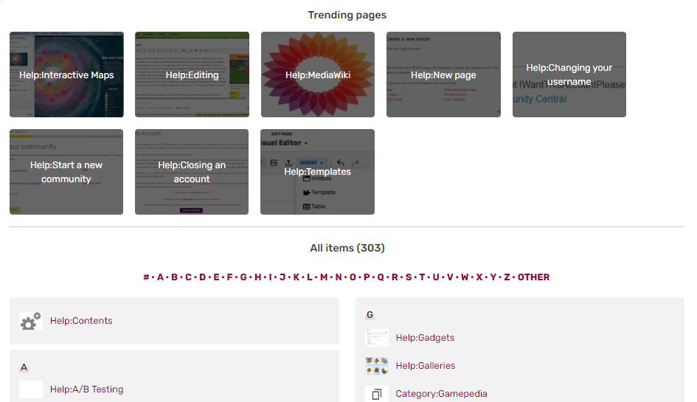This screenshot has width=697, height=402.
Task: Jump to letter I in index
Action: pos(270,277)
